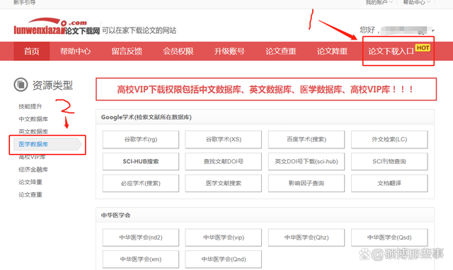This screenshot has height=270, width=453.
Task: Select 英文数据库 in the sidebar
Action: tap(33, 131)
